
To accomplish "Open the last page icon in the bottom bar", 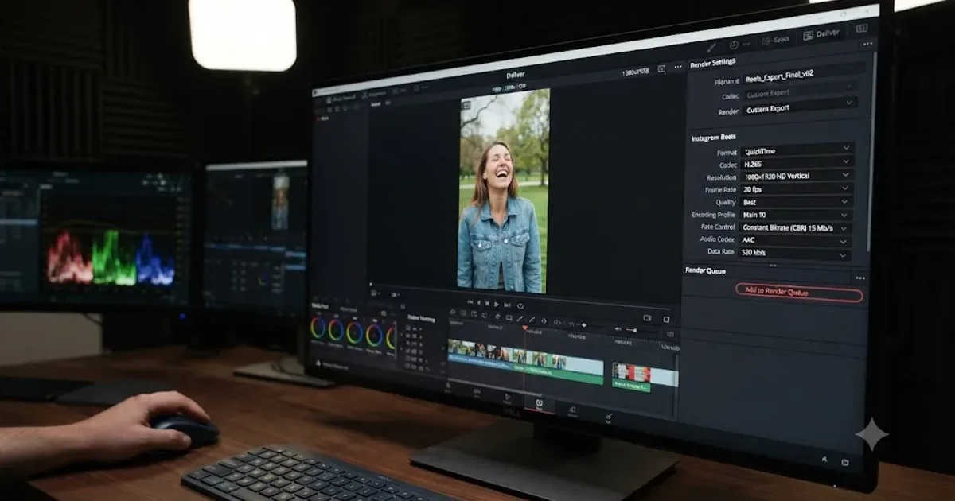I will (x=609, y=416).
